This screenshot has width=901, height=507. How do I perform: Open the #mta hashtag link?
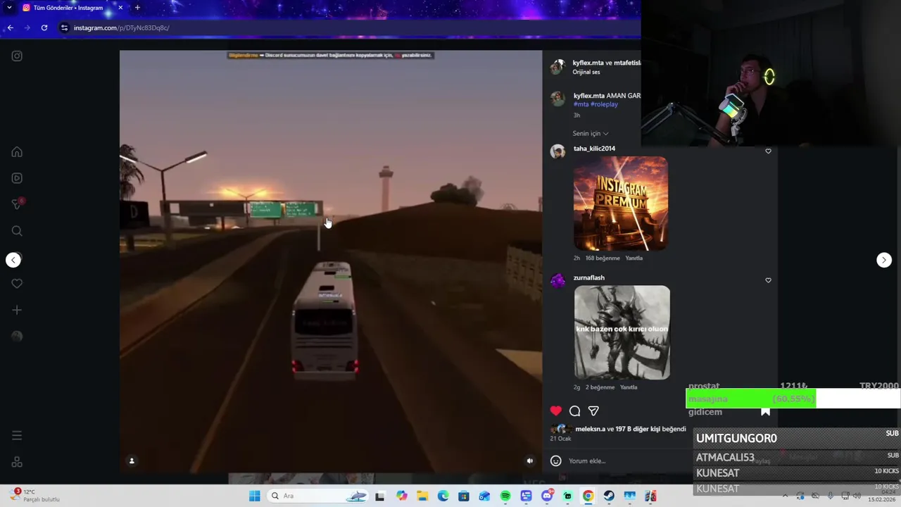coord(581,104)
